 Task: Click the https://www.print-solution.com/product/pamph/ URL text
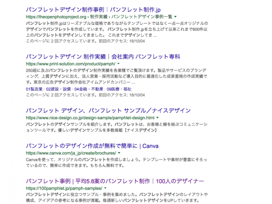tap(71, 64)
